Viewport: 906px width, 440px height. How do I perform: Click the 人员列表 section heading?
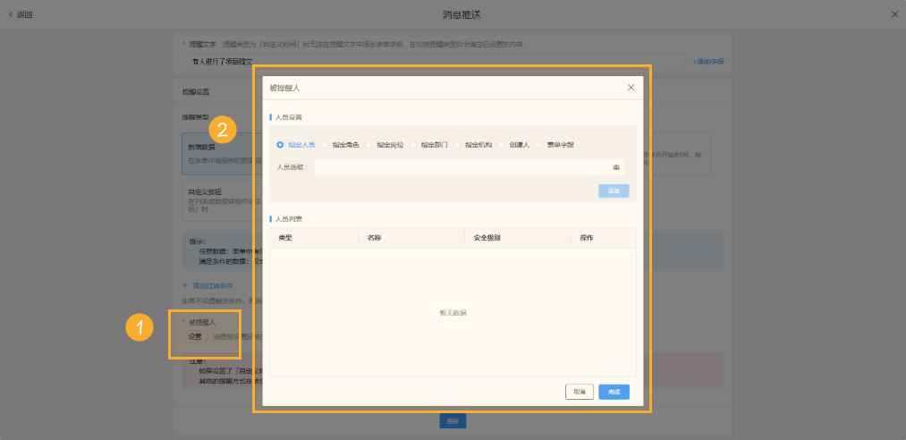pos(288,219)
